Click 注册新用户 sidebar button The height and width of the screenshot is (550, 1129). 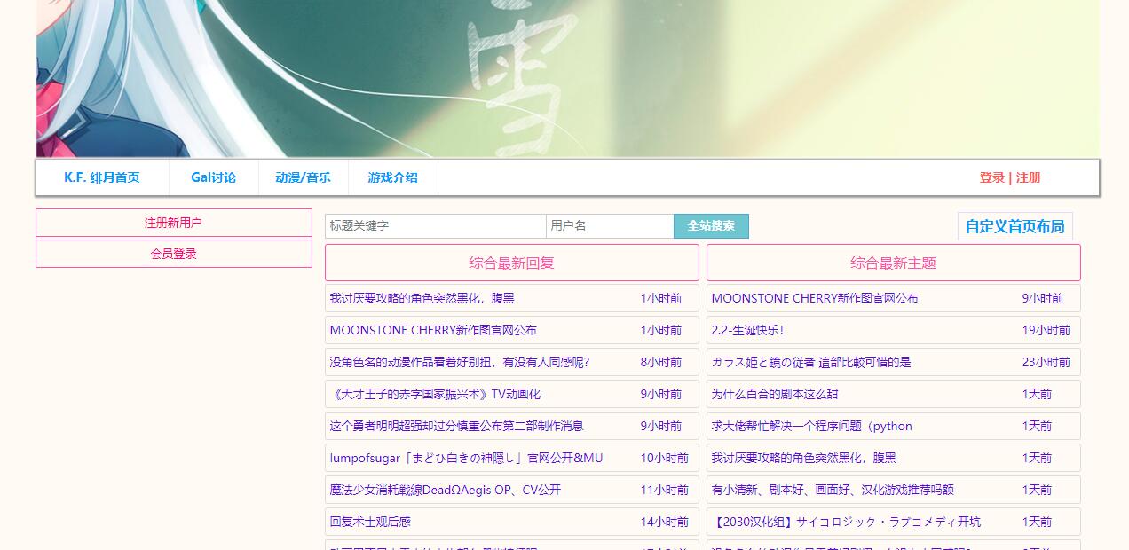tap(174, 223)
